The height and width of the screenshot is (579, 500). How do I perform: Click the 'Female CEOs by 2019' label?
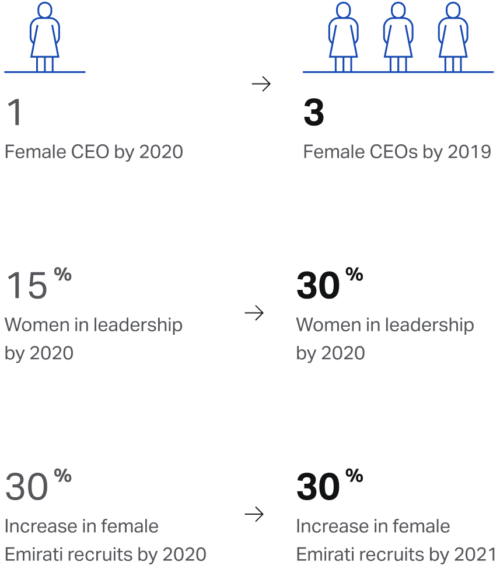click(397, 152)
